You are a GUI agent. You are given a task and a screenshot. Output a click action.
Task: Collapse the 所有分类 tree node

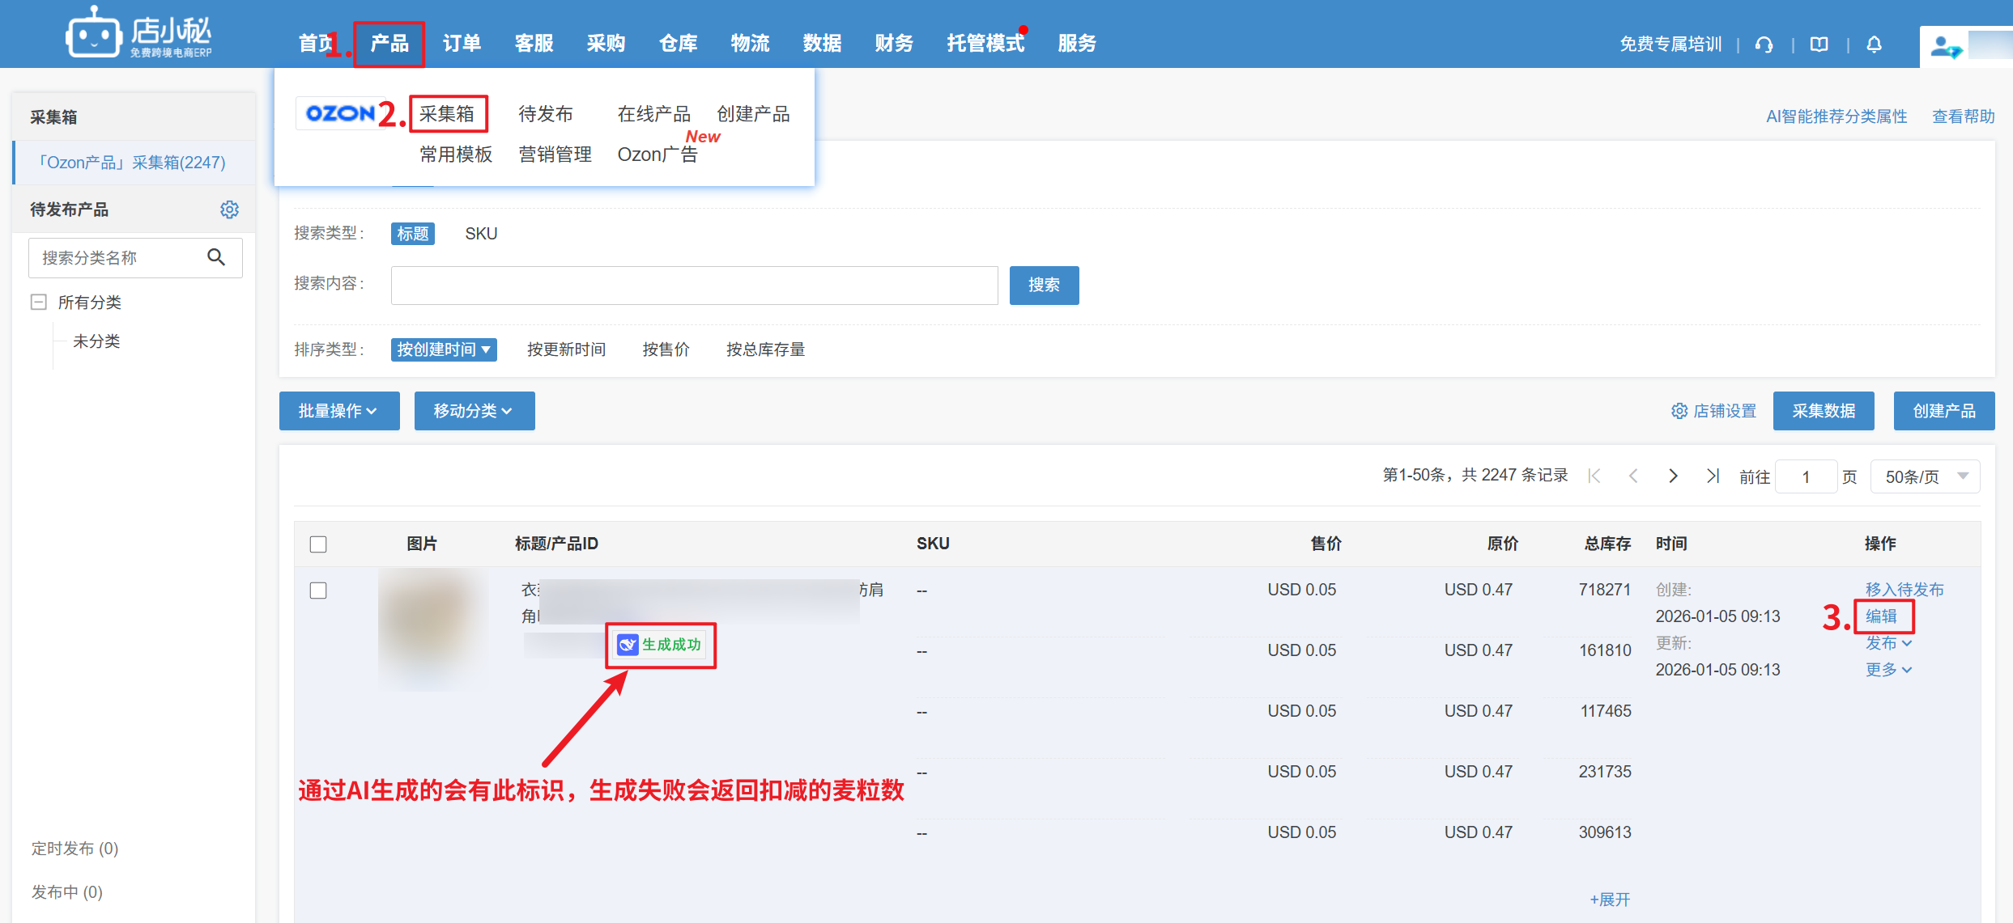pos(38,302)
